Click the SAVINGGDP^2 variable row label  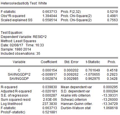[19, 75]
